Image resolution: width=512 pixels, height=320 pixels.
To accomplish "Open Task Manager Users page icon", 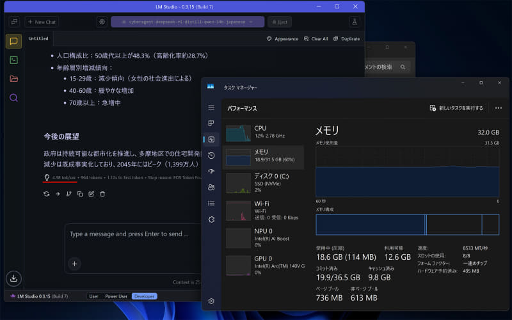I will tap(211, 188).
